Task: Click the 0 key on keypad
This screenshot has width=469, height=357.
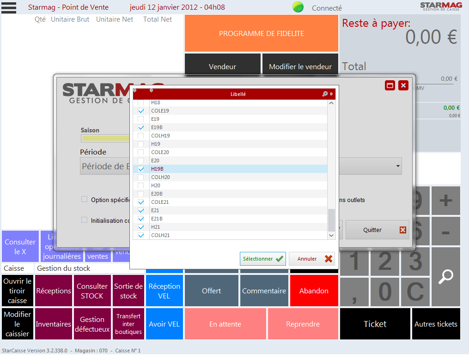Action: coord(384,292)
